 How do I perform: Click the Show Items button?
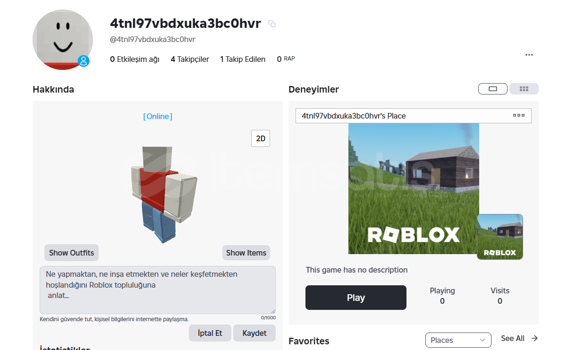coord(246,253)
